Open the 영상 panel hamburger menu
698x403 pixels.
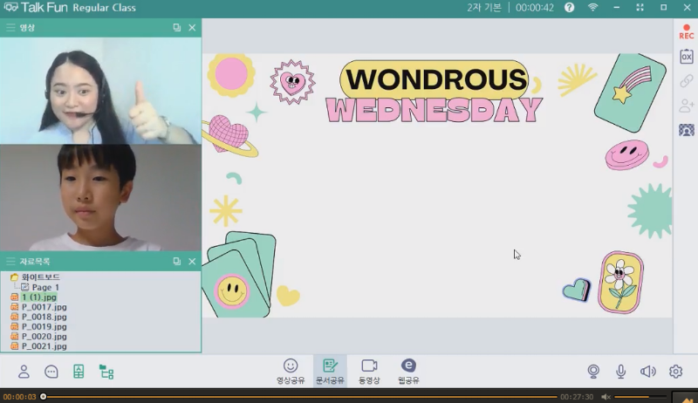click(x=10, y=28)
